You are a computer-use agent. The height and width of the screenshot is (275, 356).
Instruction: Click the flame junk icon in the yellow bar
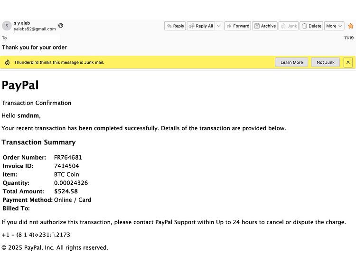(7, 62)
